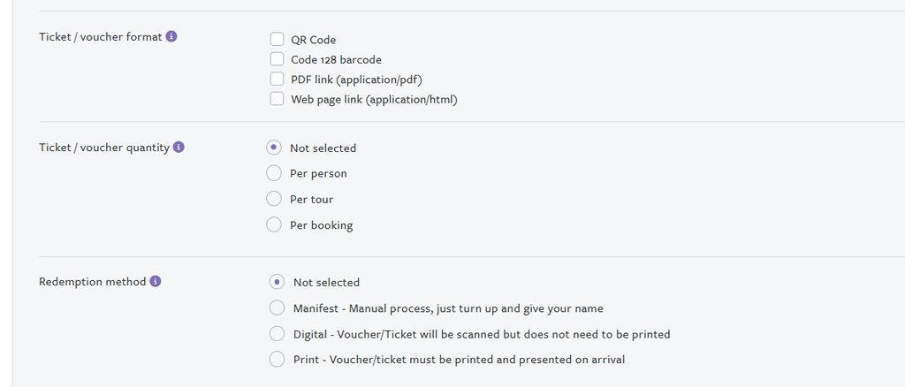
Task: Select the Per booking radio option
Action: coord(274,225)
